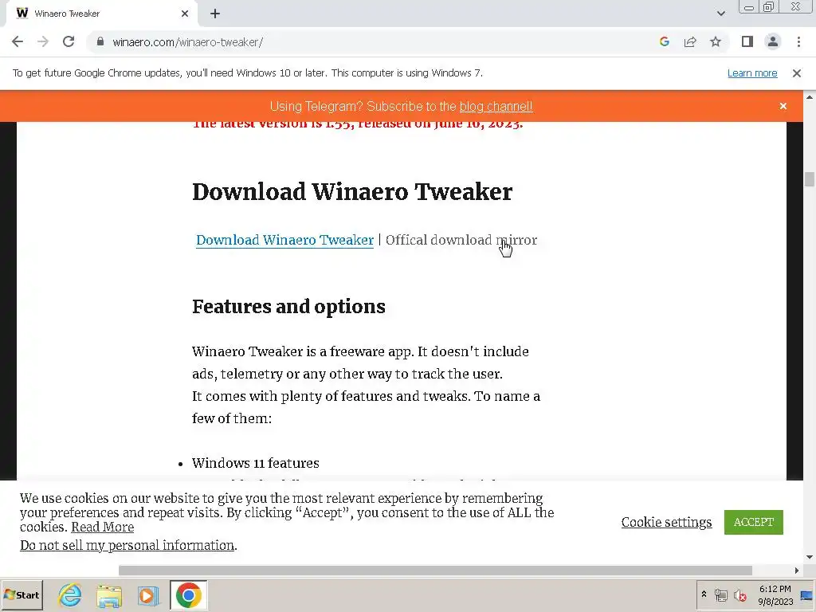View site information lock icon
The height and width of the screenshot is (612, 816).
click(x=100, y=41)
